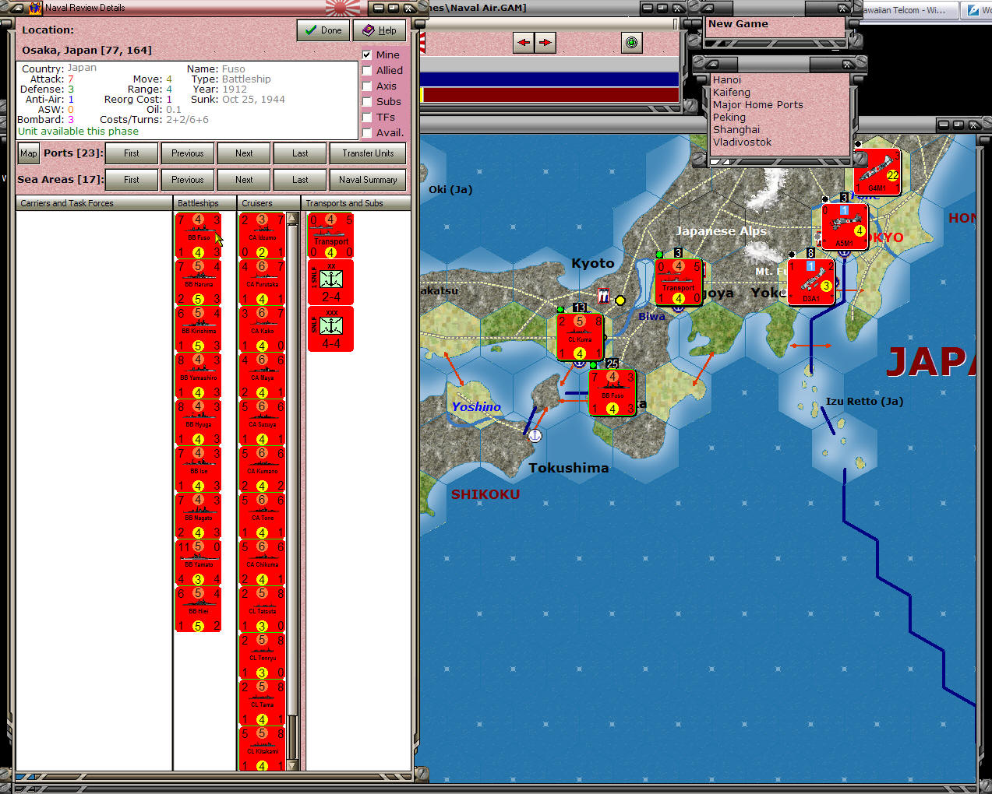The height and width of the screenshot is (794, 992).
Task: Go to Next port in Ports row
Action: point(244,153)
